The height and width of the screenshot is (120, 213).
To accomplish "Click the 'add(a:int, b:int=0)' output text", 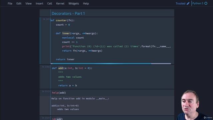I will click(65, 106).
